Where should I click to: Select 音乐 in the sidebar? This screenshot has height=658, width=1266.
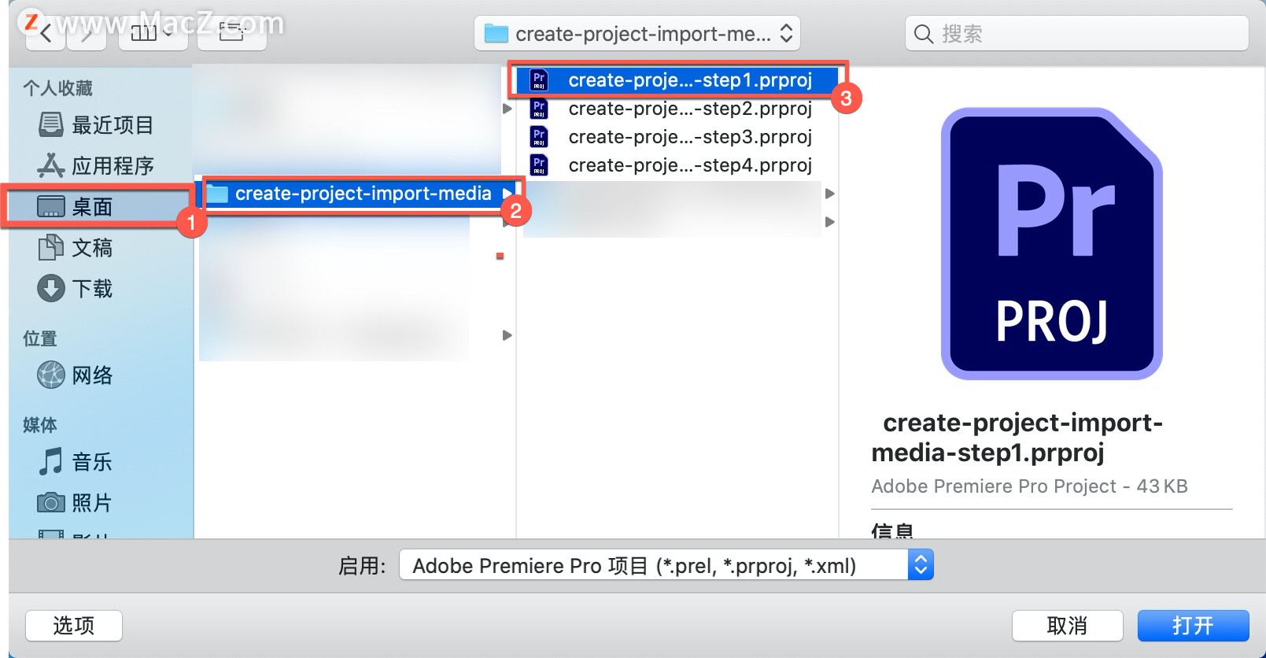(101, 461)
